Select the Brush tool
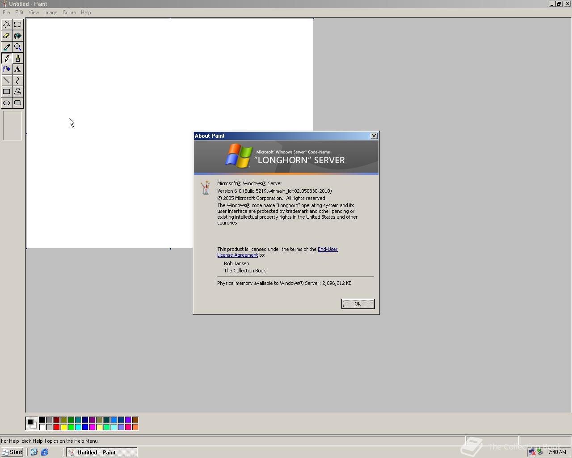The height and width of the screenshot is (458, 572). [17, 58]
